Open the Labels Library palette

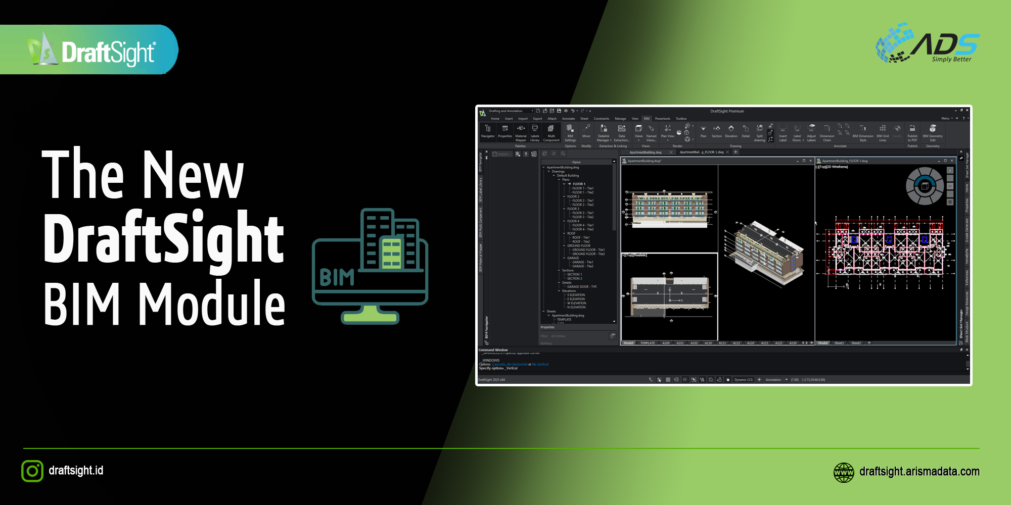click(x=535, y=133)
